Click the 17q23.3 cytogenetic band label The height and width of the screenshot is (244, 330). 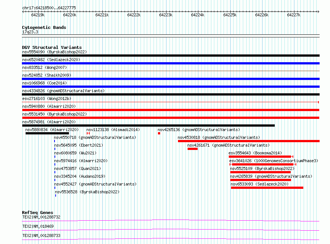(x=30, y=32)
